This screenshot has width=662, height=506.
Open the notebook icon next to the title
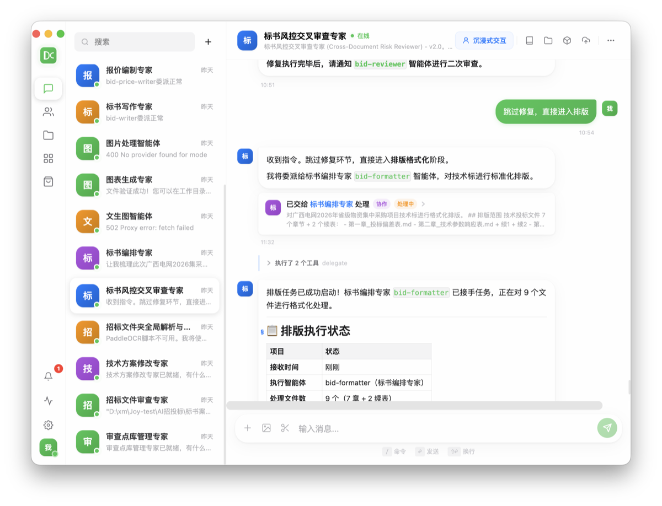528,40
